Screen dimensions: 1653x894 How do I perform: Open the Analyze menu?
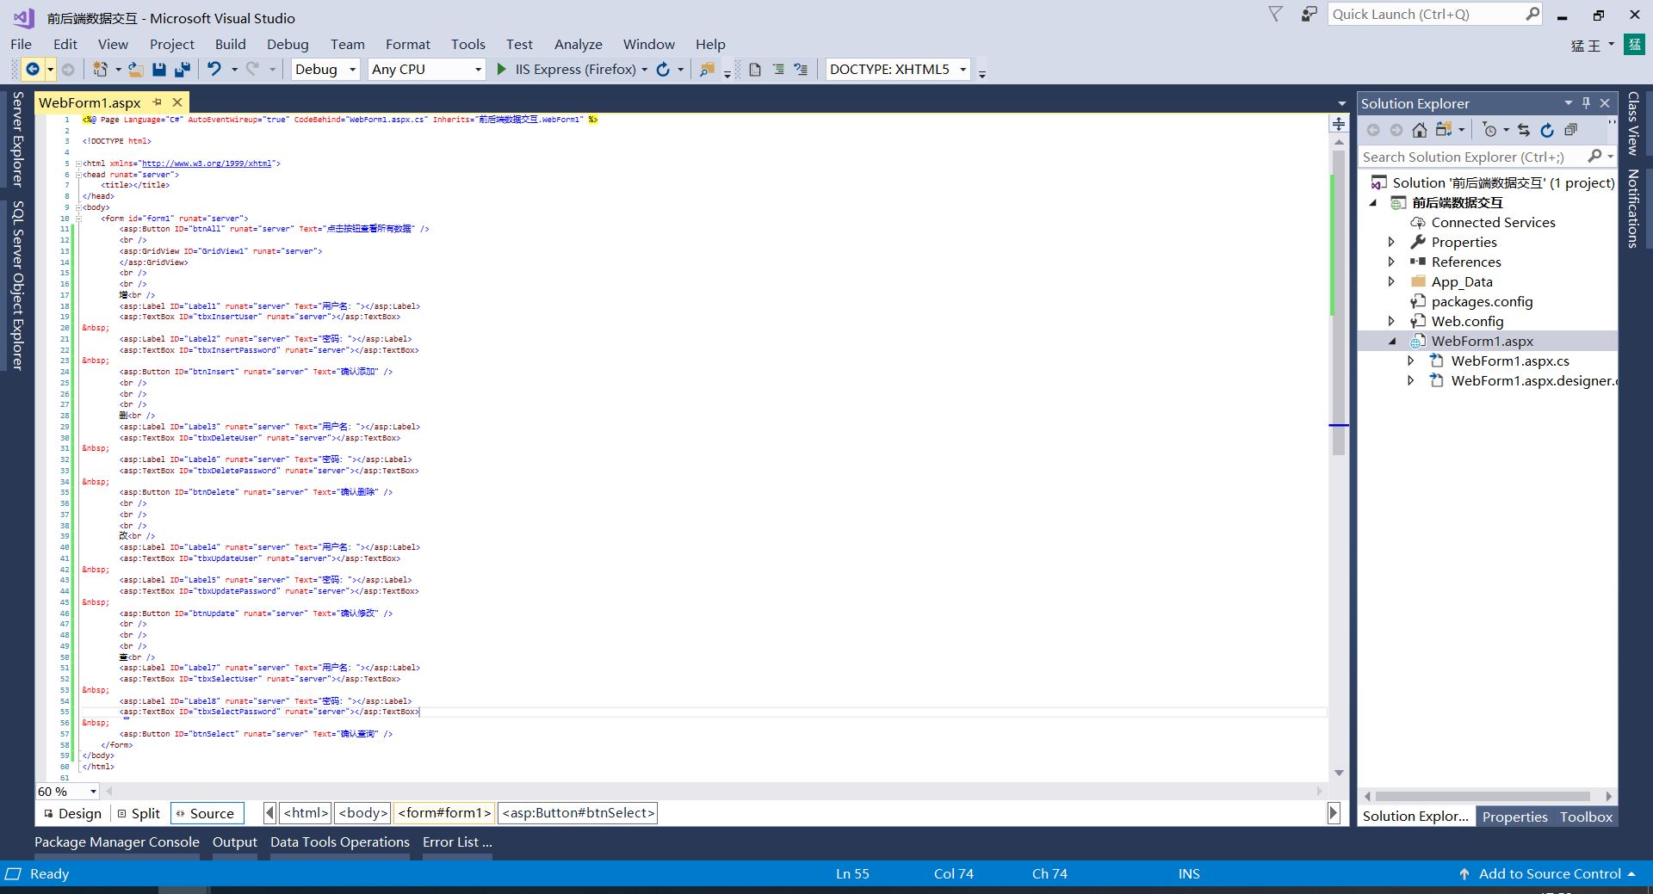[x=579, y=45]
